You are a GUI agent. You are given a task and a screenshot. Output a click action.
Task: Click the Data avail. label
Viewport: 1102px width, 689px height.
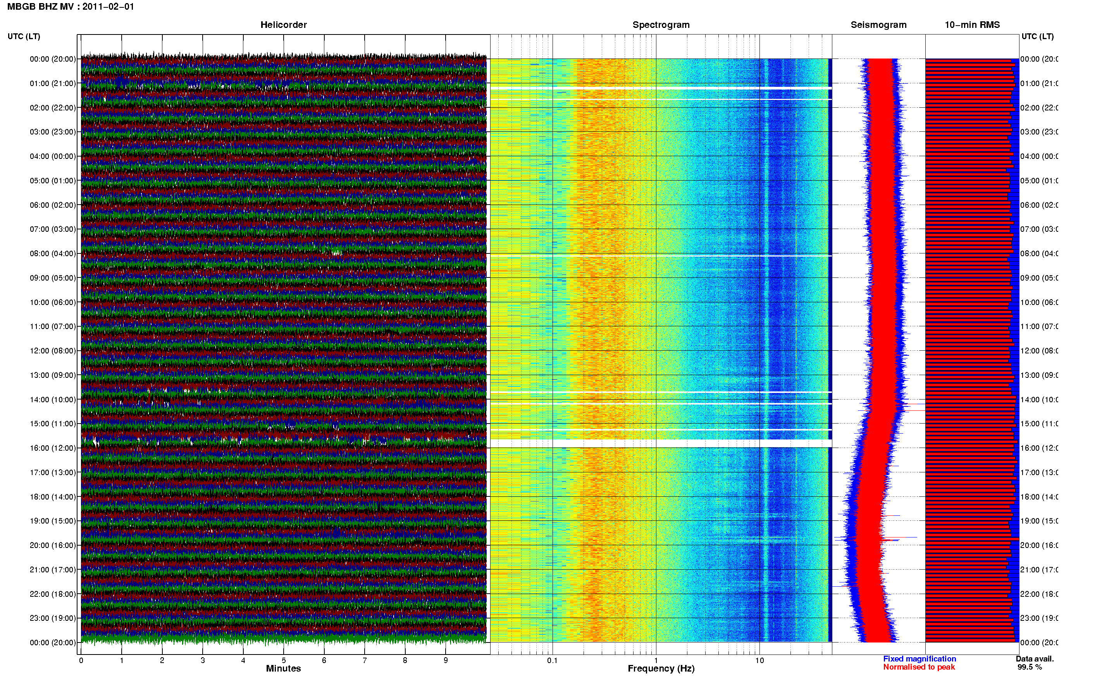[1035, 659]
